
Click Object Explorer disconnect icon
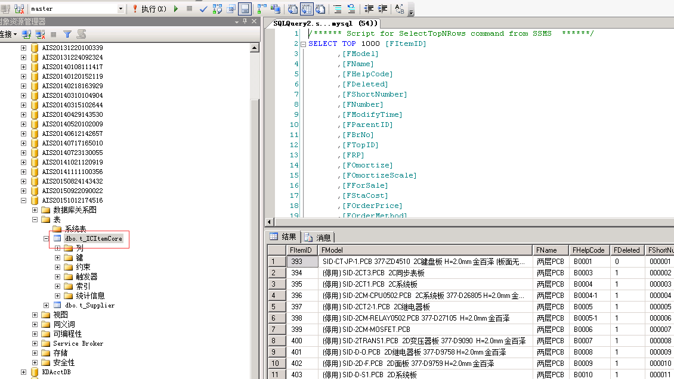pyautogui.click(x=41, y=34)
